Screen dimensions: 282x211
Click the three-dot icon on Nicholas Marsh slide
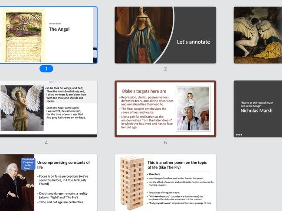tap(239, 134)
